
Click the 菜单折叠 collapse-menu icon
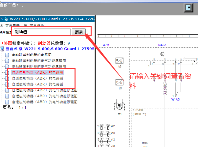26,26
